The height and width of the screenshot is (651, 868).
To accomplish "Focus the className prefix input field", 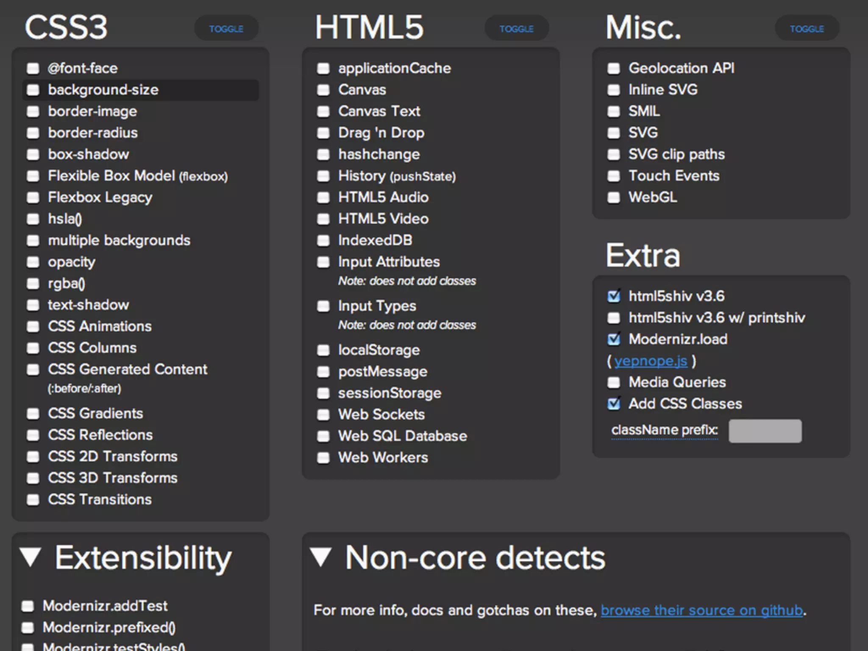I will [x=765, y=431].
